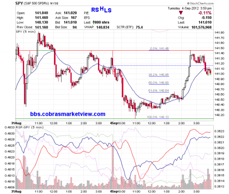The image size is (229, 194).
Task: Click the VWAP value '140.834'
Action: [x=103, y=27]
